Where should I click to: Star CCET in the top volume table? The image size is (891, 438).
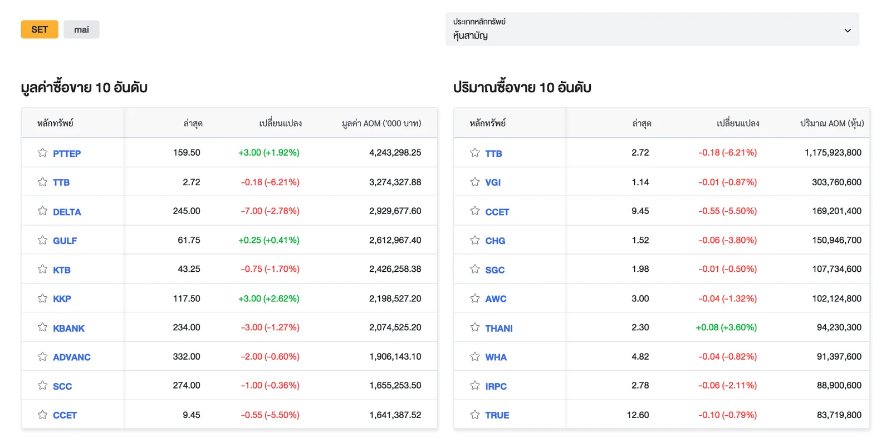click(474, 211)
